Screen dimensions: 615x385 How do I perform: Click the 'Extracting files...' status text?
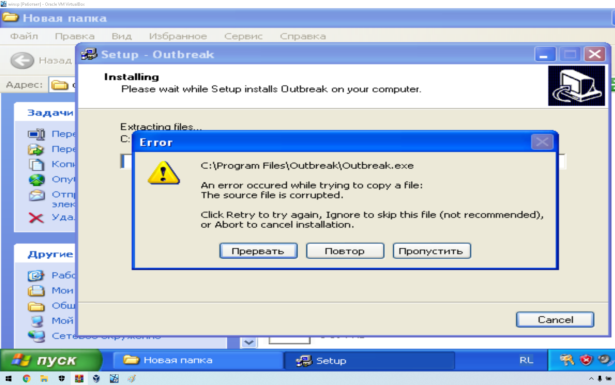(x=161, y=126)
